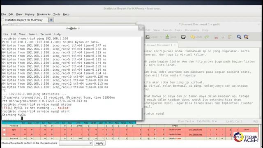Open gedit Help menu

click(x=205, y=30)
